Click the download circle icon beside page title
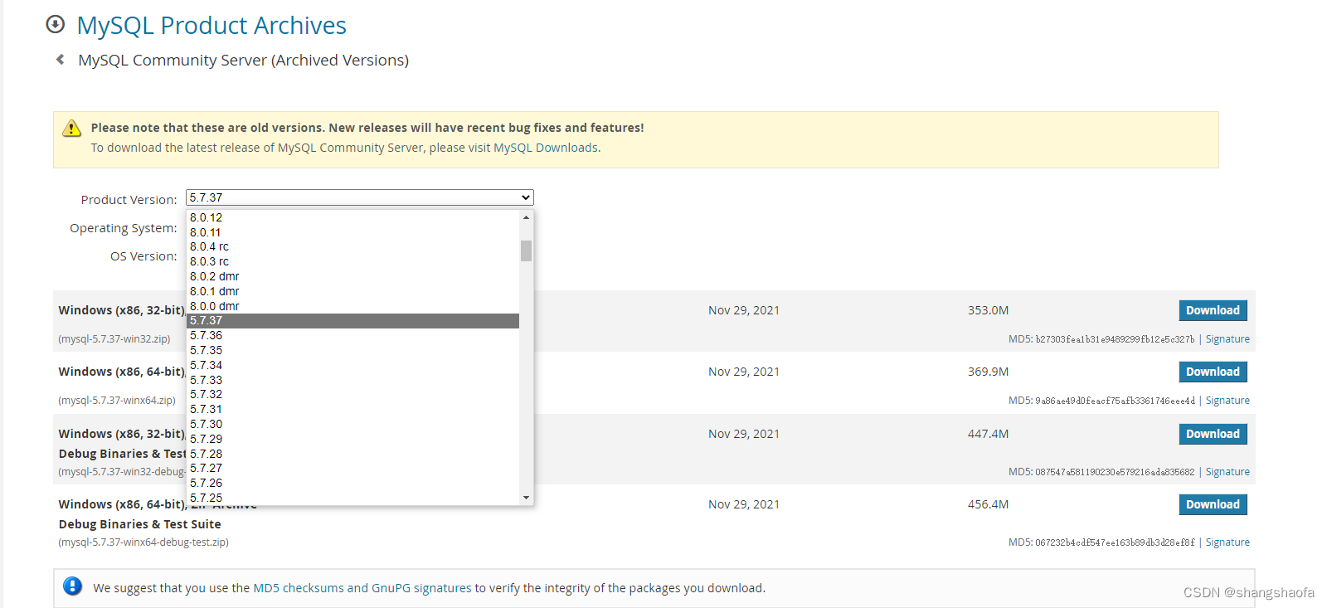The height and width of the screenshot is (608, 1327). point(56,24)
